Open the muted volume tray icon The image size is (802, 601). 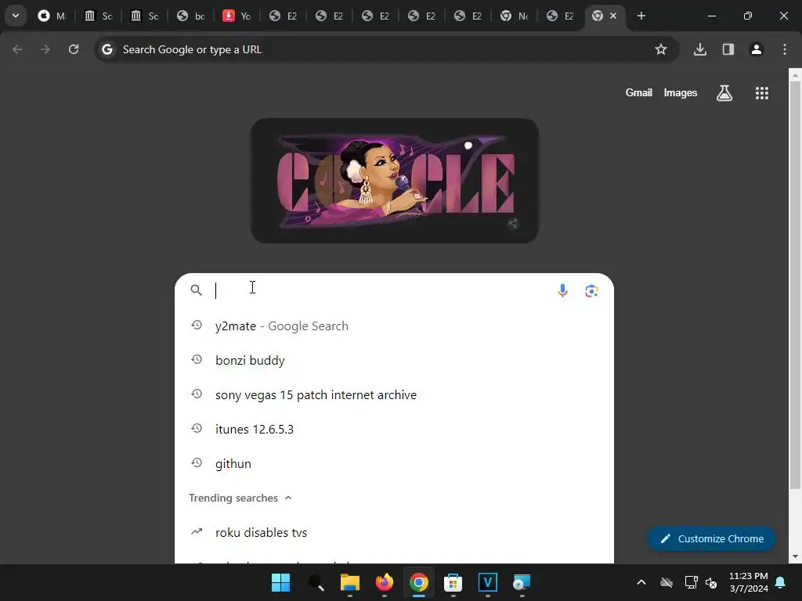(711, 582)
